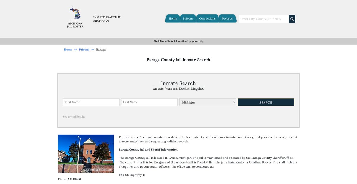
Task: Click the 'Inmate Search' form heading
Action: pyautogui.click(x=178, y=83)
